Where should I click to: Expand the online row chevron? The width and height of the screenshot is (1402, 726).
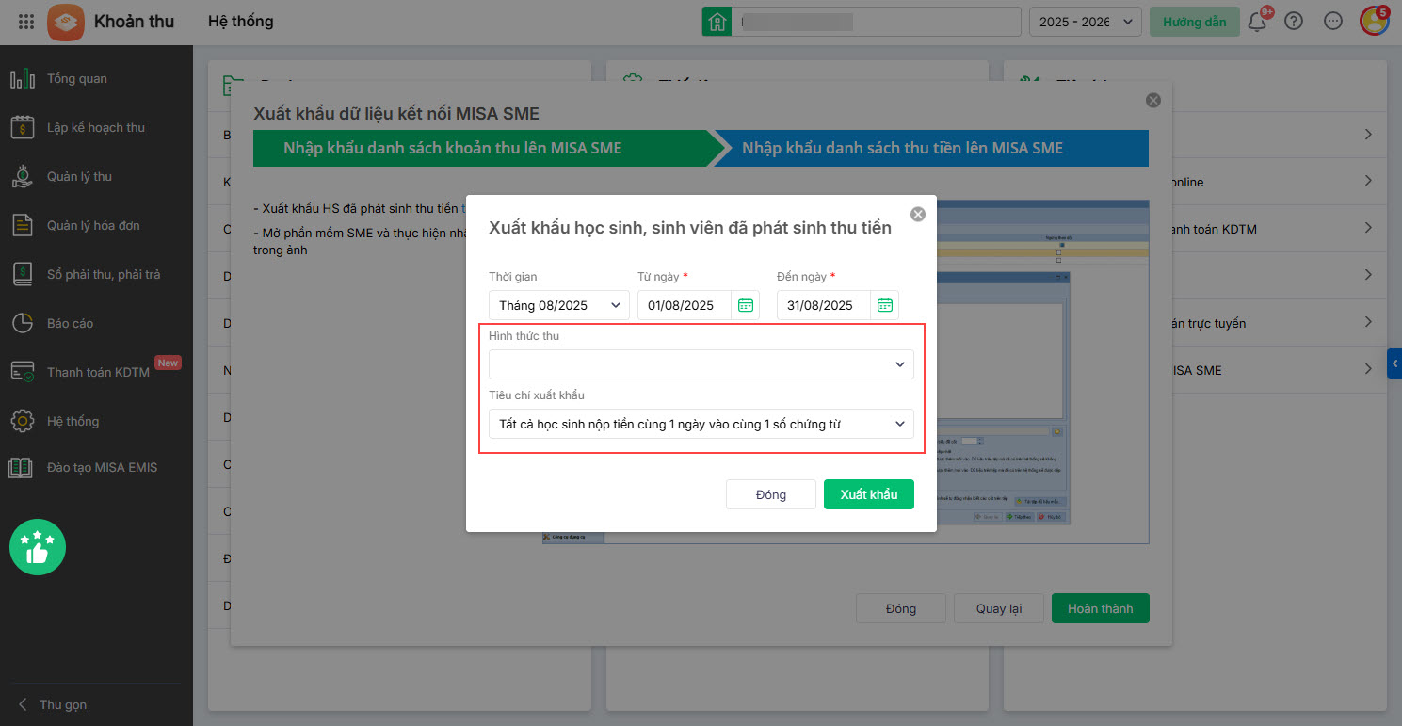(x=1368, y=182)
